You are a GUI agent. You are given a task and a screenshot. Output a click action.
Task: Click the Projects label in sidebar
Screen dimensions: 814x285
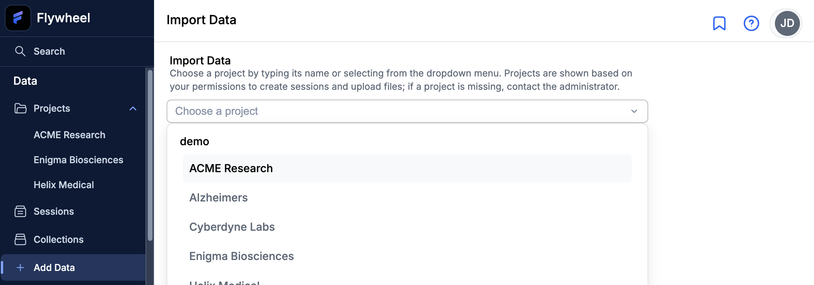pos(52,108)
